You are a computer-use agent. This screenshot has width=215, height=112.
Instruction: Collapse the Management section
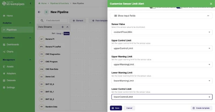[30, 60]
